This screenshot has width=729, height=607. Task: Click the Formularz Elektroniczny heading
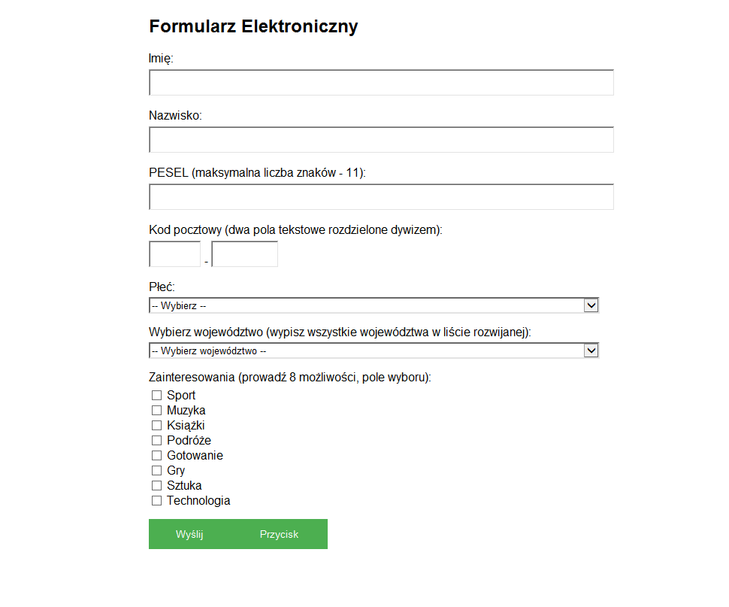[x=253, y=26]
